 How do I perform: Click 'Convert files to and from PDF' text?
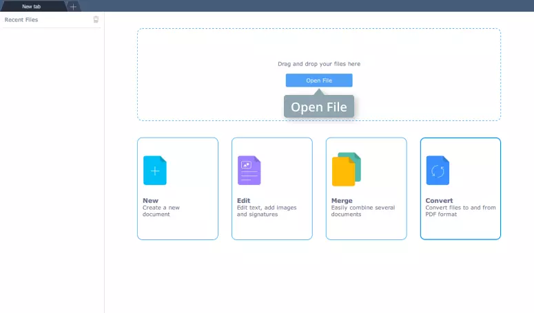tap(460, 211)
